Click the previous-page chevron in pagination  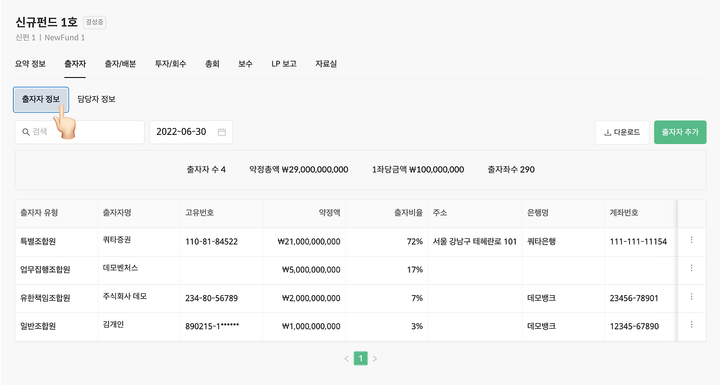tap(346, 358)
